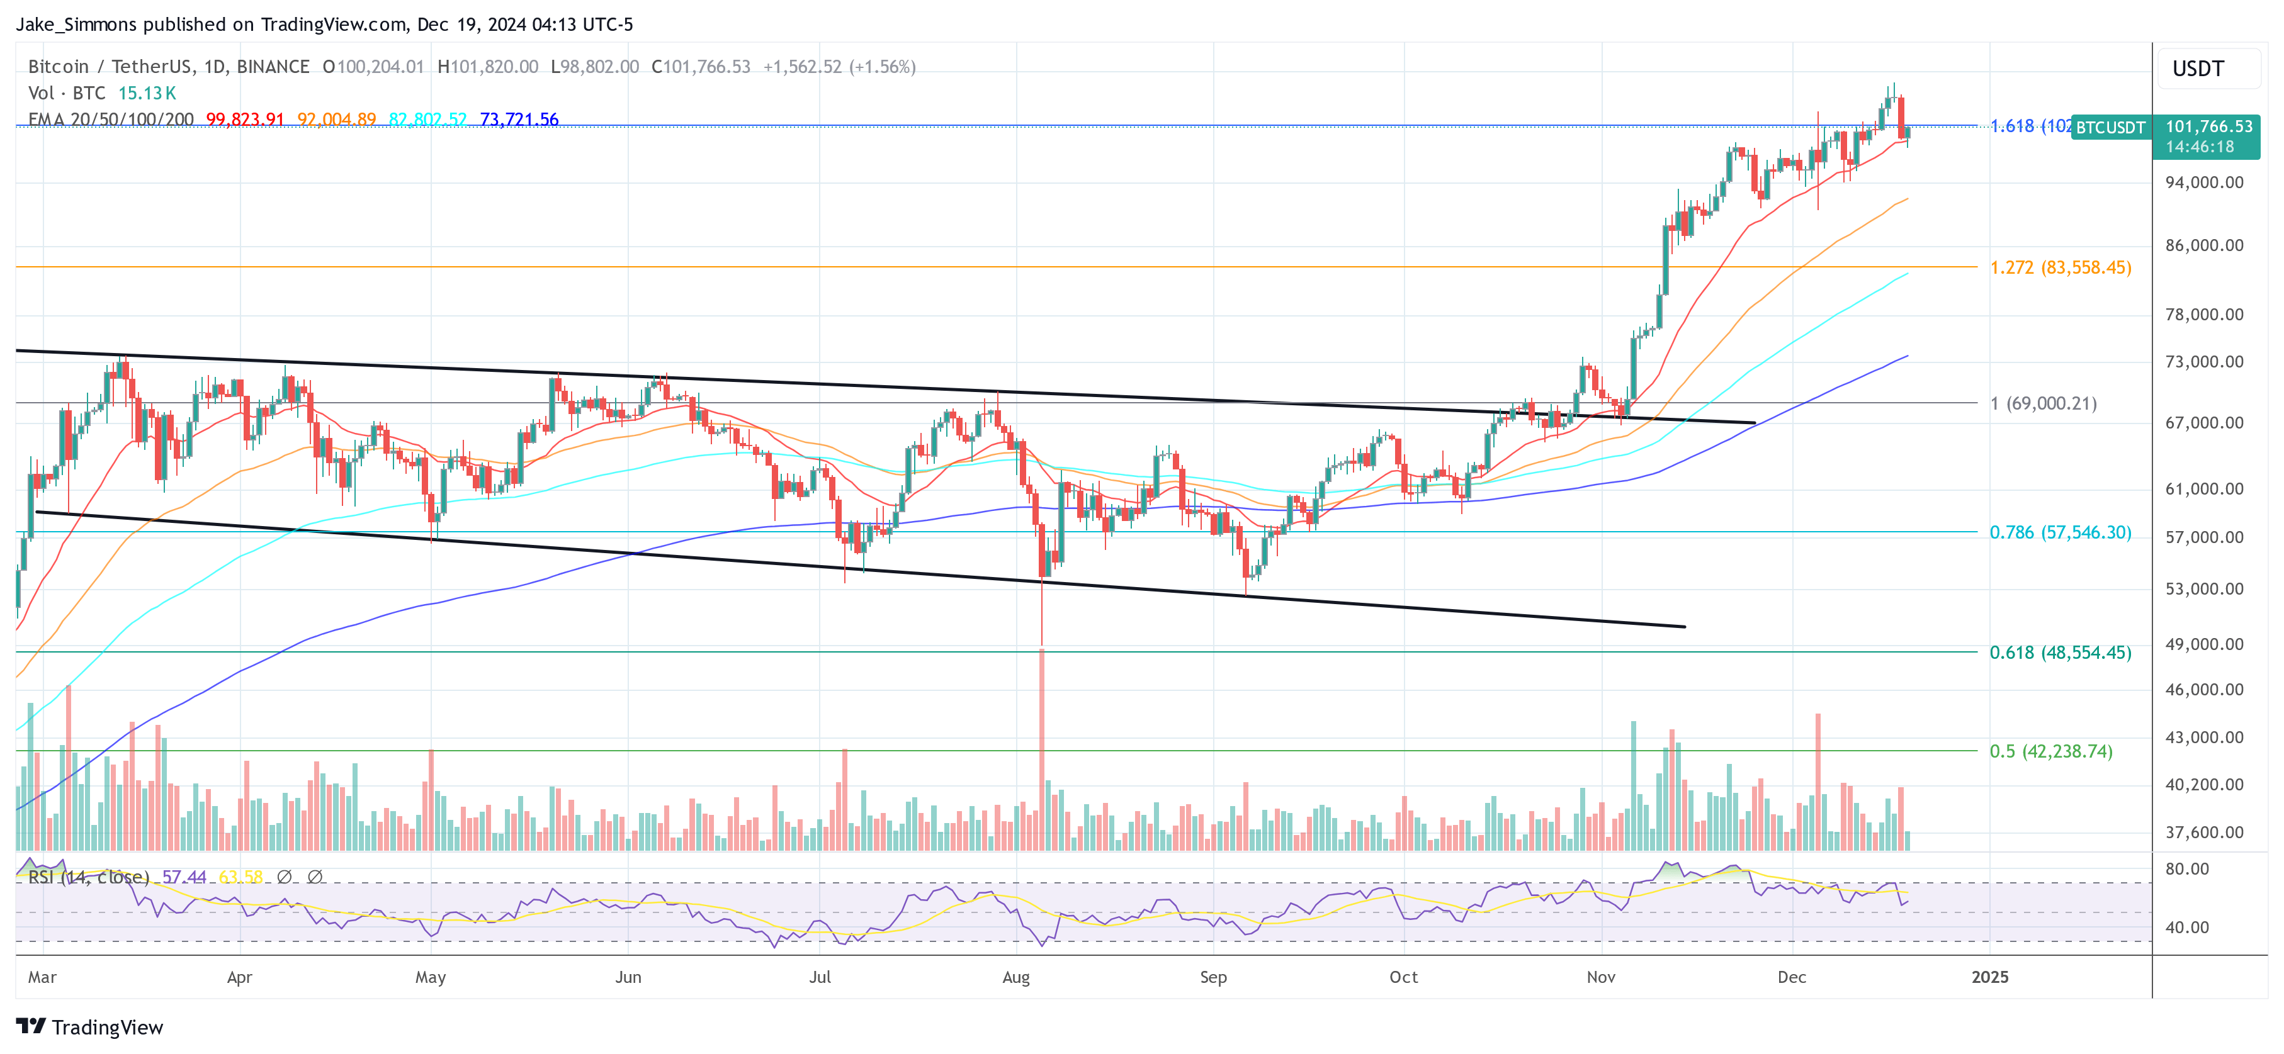
Task: Click the 1.618 Fibonacci level label
Action: pos(2030,126)
